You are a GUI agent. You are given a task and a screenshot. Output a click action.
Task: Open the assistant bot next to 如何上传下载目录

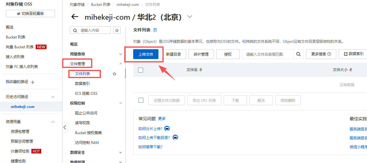coord(175,137)
